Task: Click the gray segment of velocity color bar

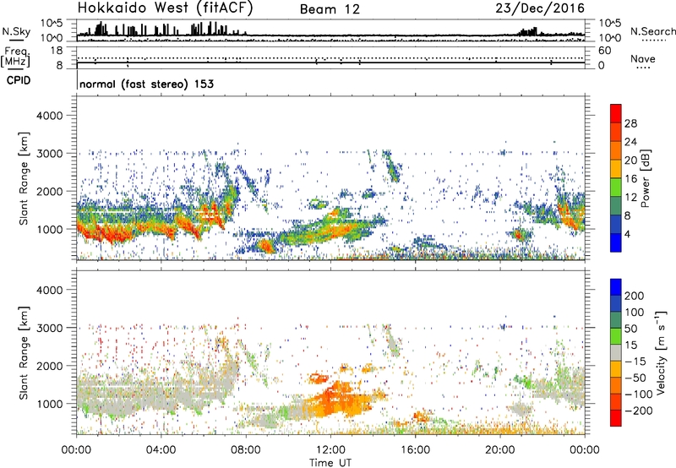Action: (x=616, y=353)
